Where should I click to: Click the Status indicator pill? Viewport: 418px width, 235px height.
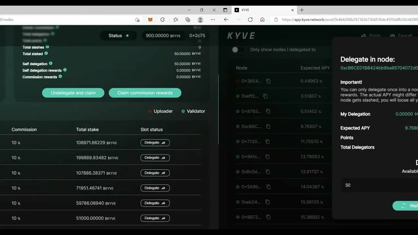coord(118,36)
